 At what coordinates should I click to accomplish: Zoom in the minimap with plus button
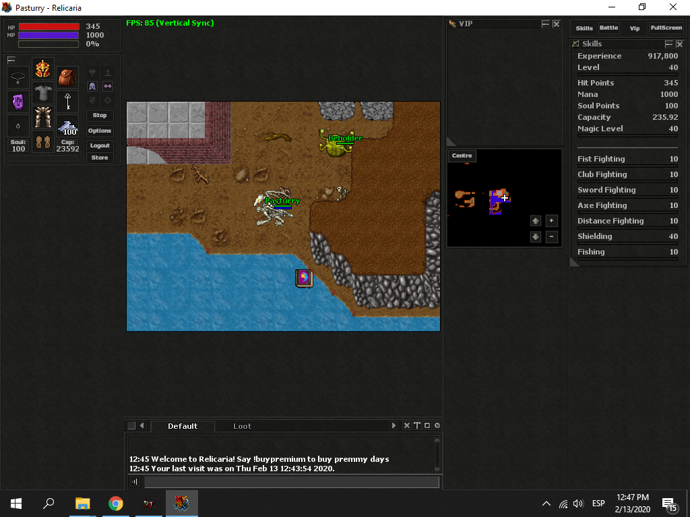pos(551,221)
